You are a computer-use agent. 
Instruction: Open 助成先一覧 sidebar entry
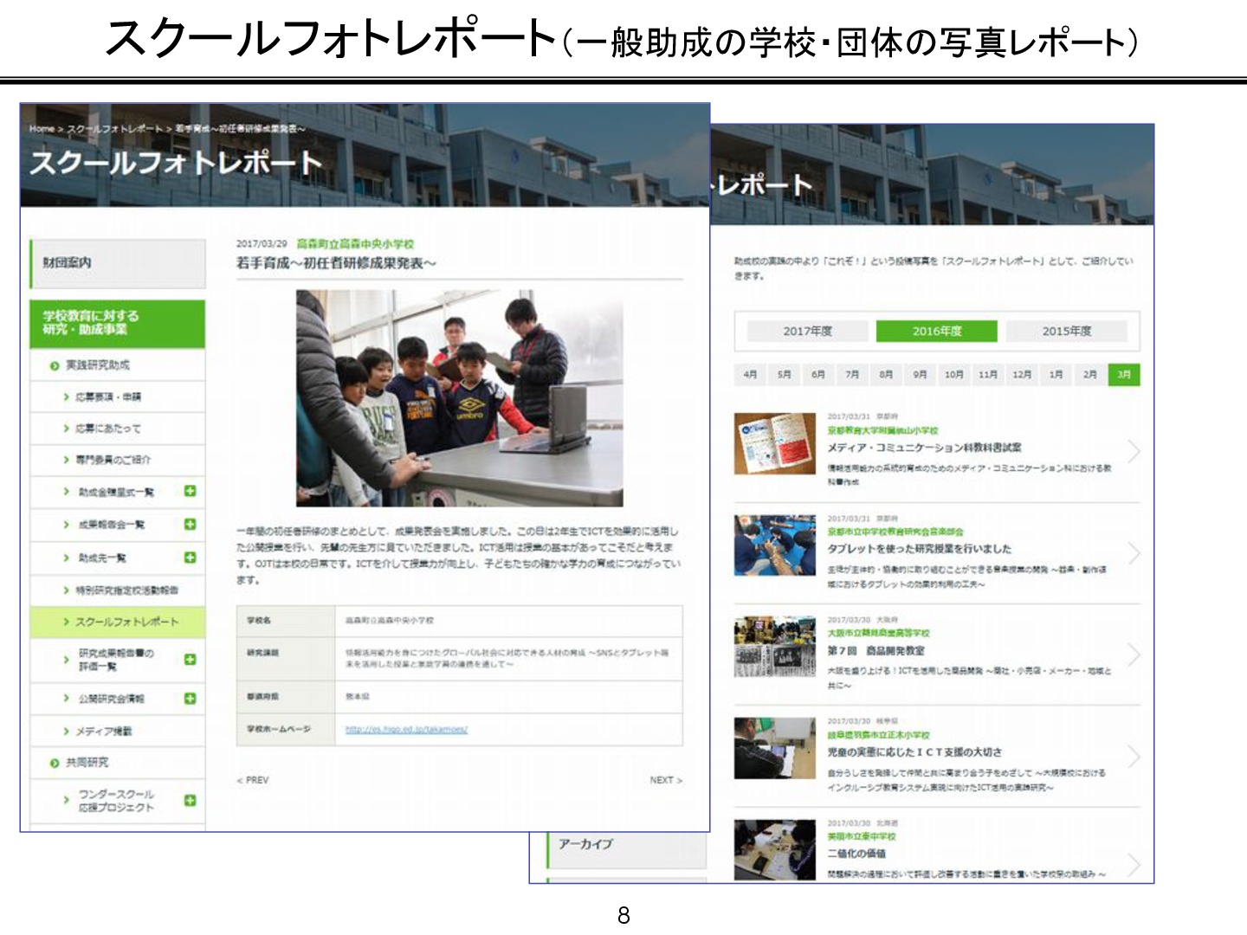click(x=102, y=558)
